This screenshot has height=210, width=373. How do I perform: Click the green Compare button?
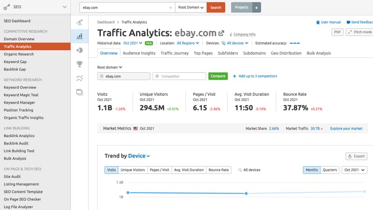pos(218,76)
